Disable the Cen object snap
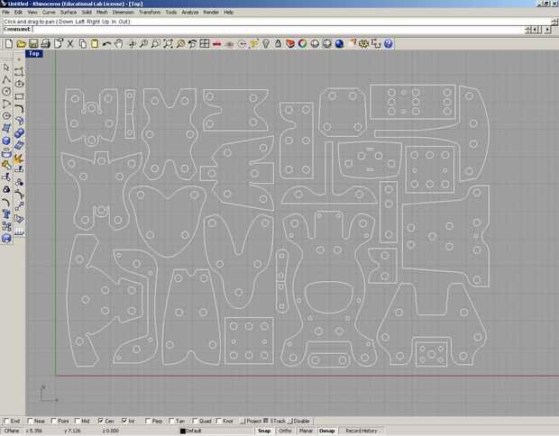Image resolution: width=559 pixels, height=436 pixels. [x=105, y=421]
